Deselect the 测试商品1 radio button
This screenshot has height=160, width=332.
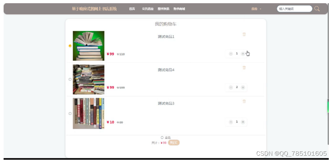click(x=70, y=46)
